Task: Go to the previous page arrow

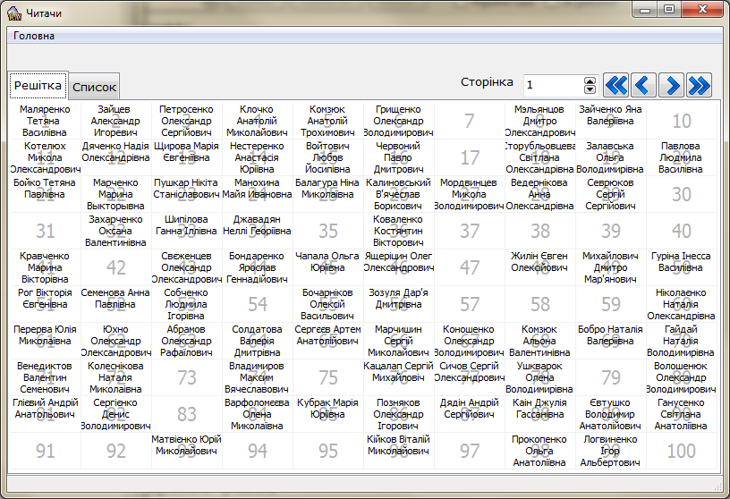Action: pos(643,85)
